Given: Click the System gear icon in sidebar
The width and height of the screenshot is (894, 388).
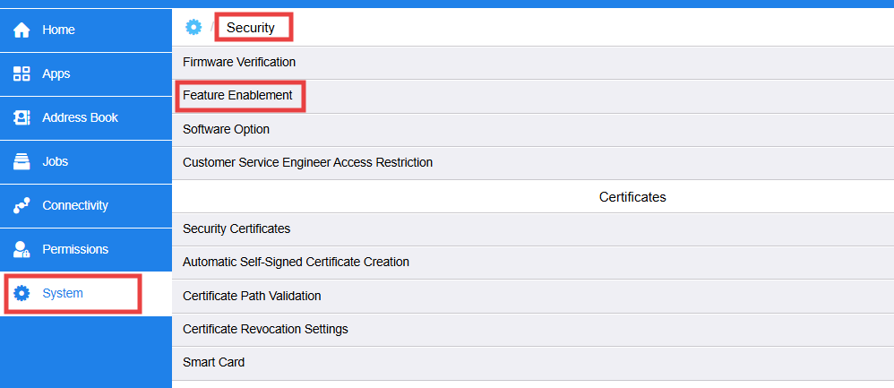Looking at the screenshot, I should click(x=22, y=294).
